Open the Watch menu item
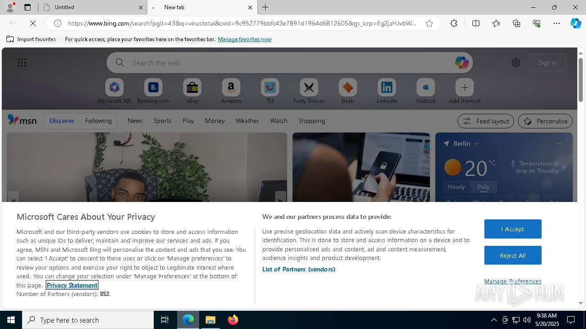This screenshot has width=586, height=329. point(279,121)
